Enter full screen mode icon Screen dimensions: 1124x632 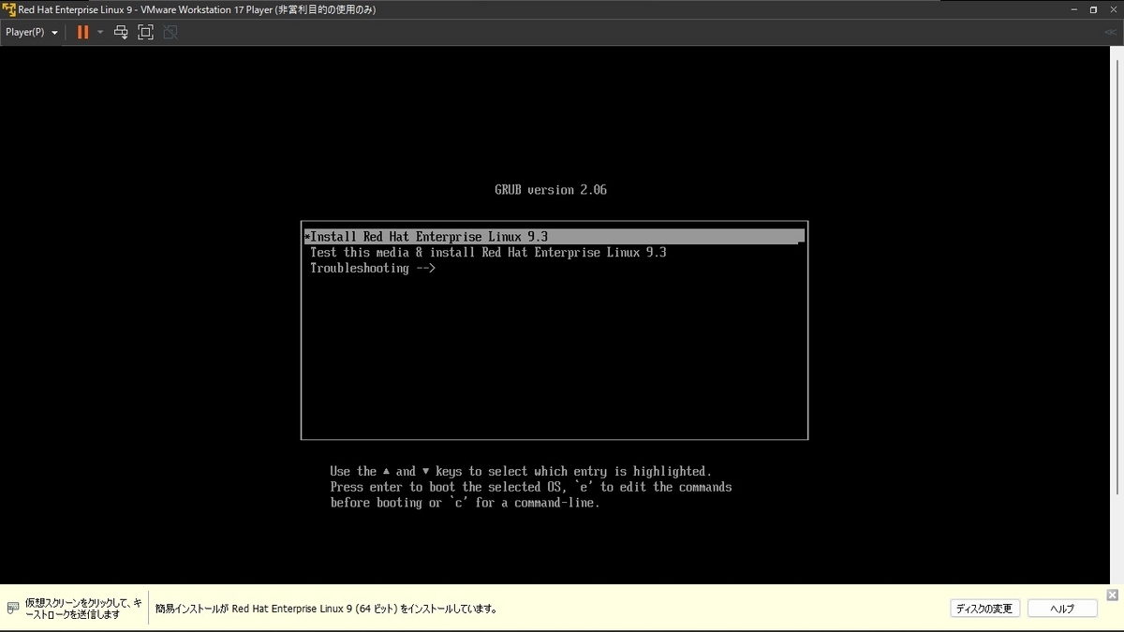[145, 32]
